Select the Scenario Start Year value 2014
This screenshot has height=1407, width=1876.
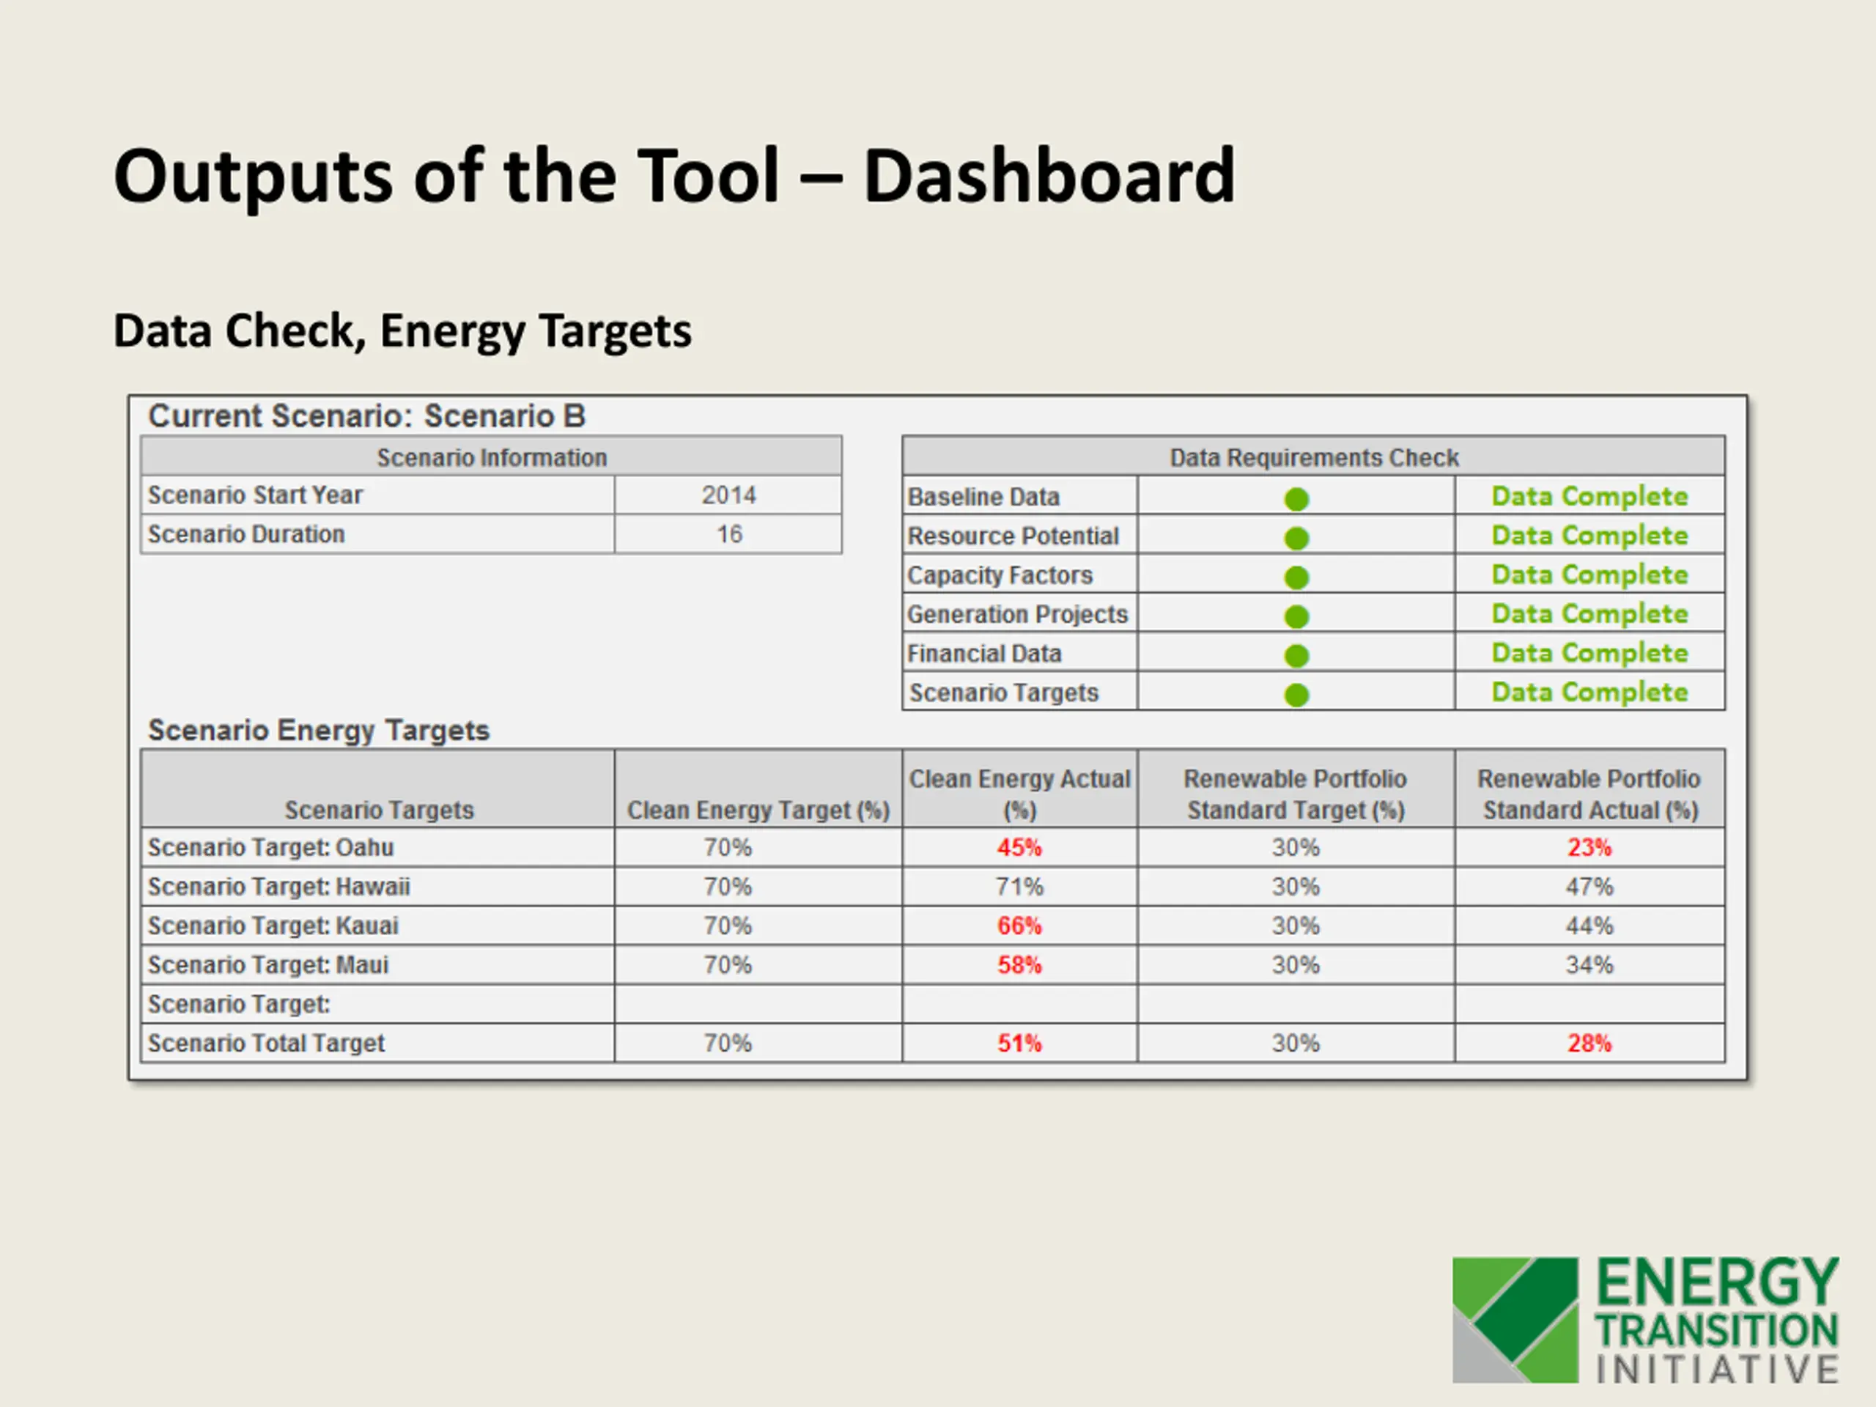tap(728, 495)
